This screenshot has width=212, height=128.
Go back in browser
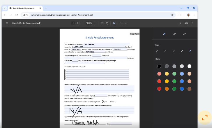point(5,15)
